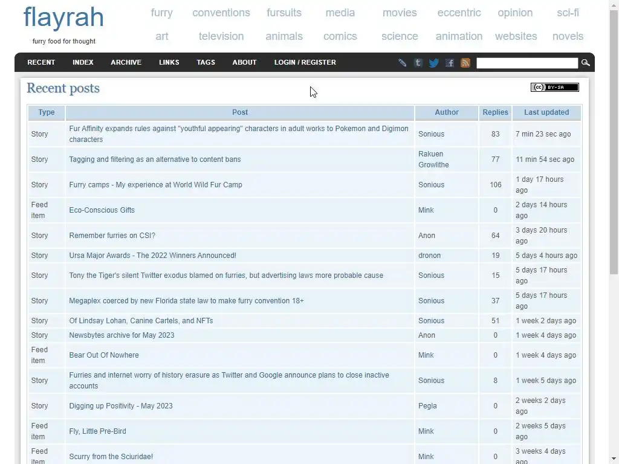Go to LOGIN / REGISTER
The image size is (619, 464).
tap(305, 62)
